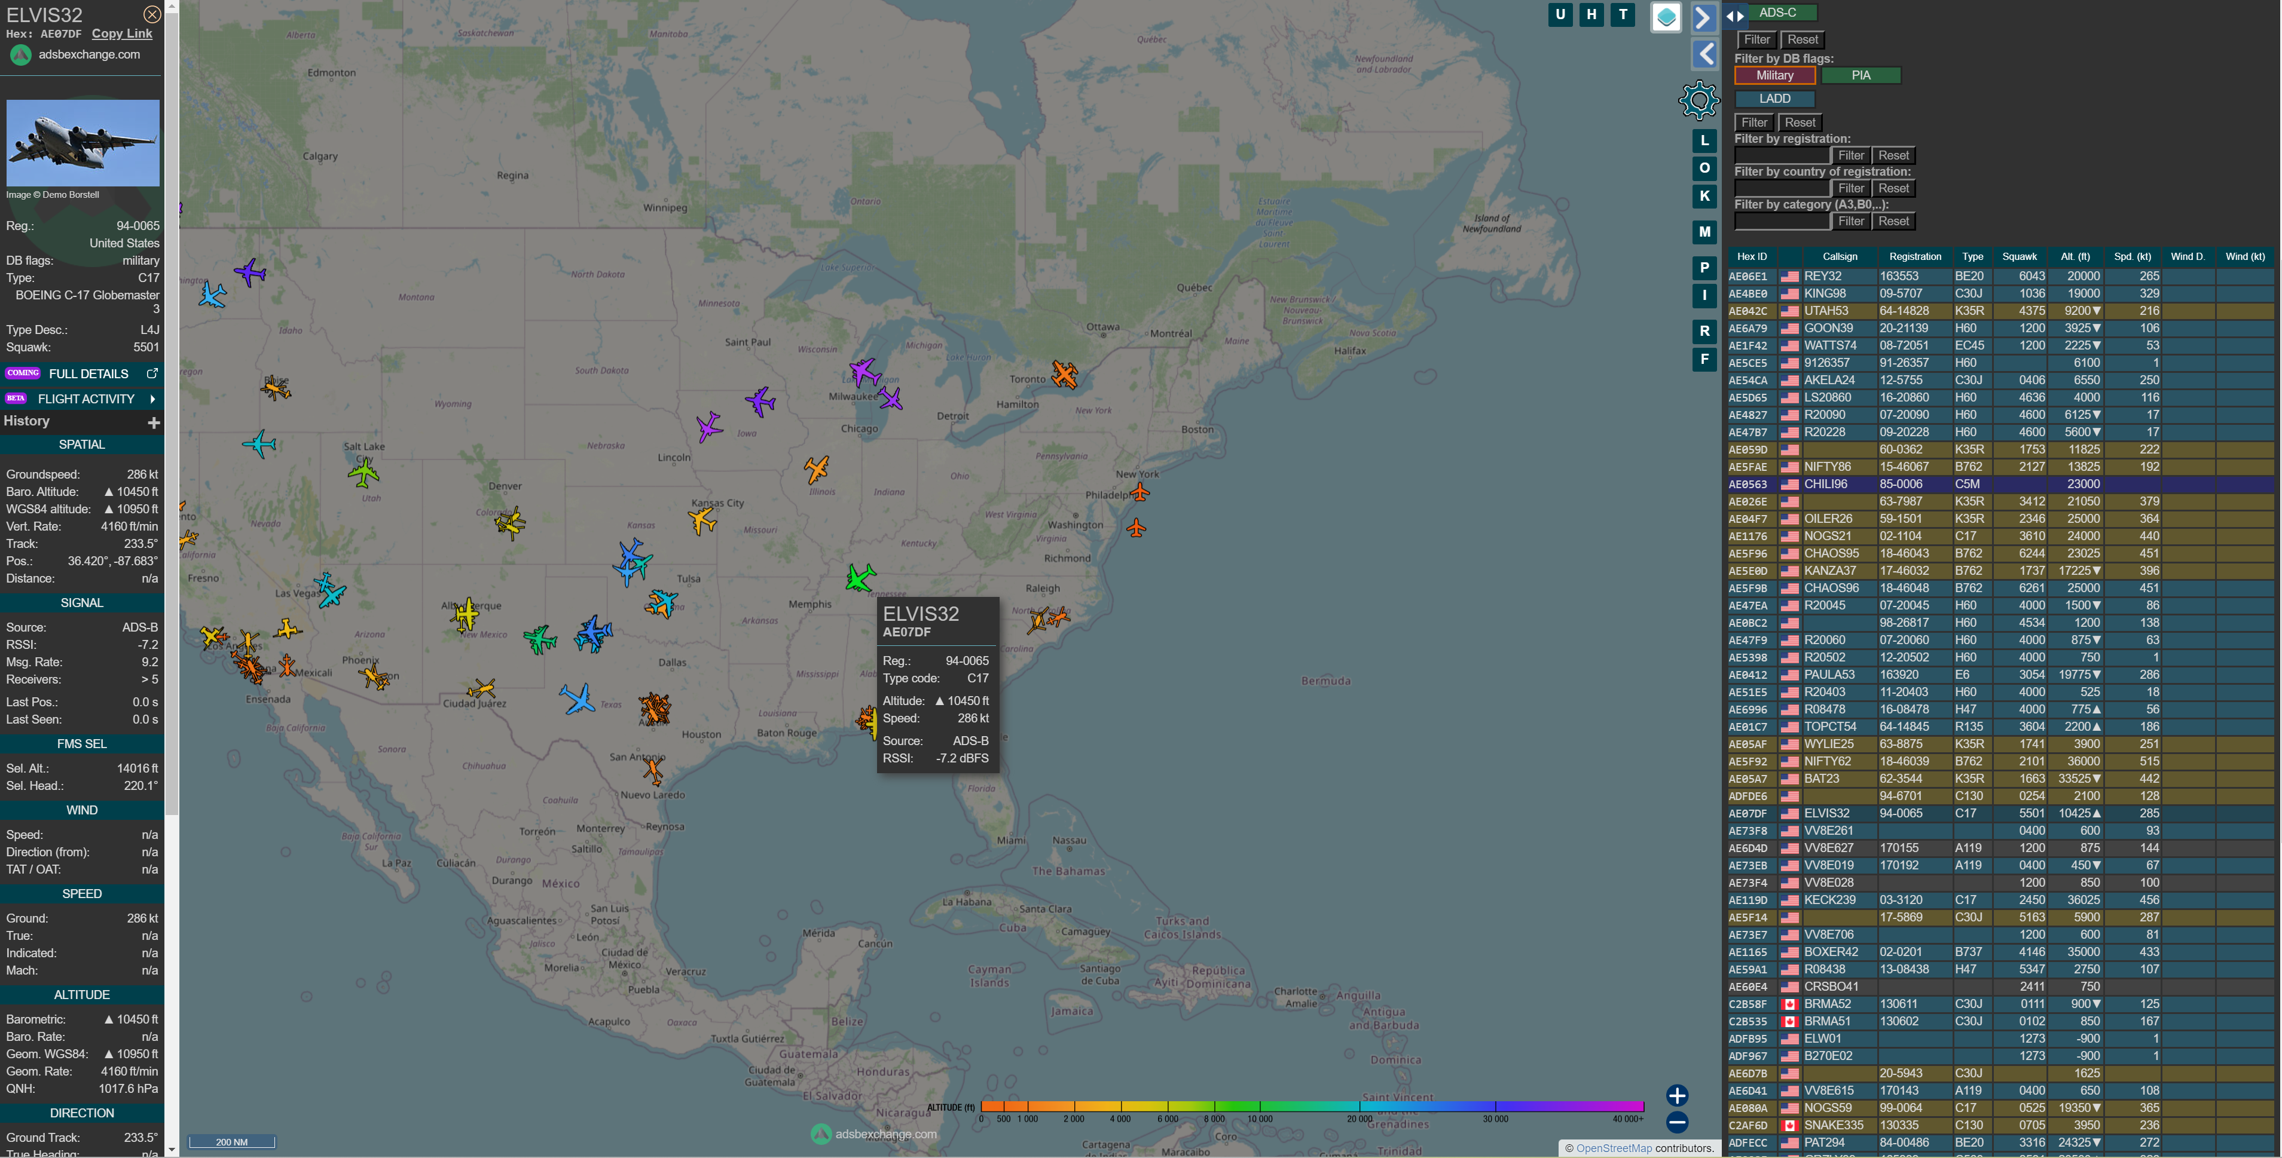Click the R map button
Image resolution: width=2282 pixels, height=1158 pixels.
[1704, 331]
